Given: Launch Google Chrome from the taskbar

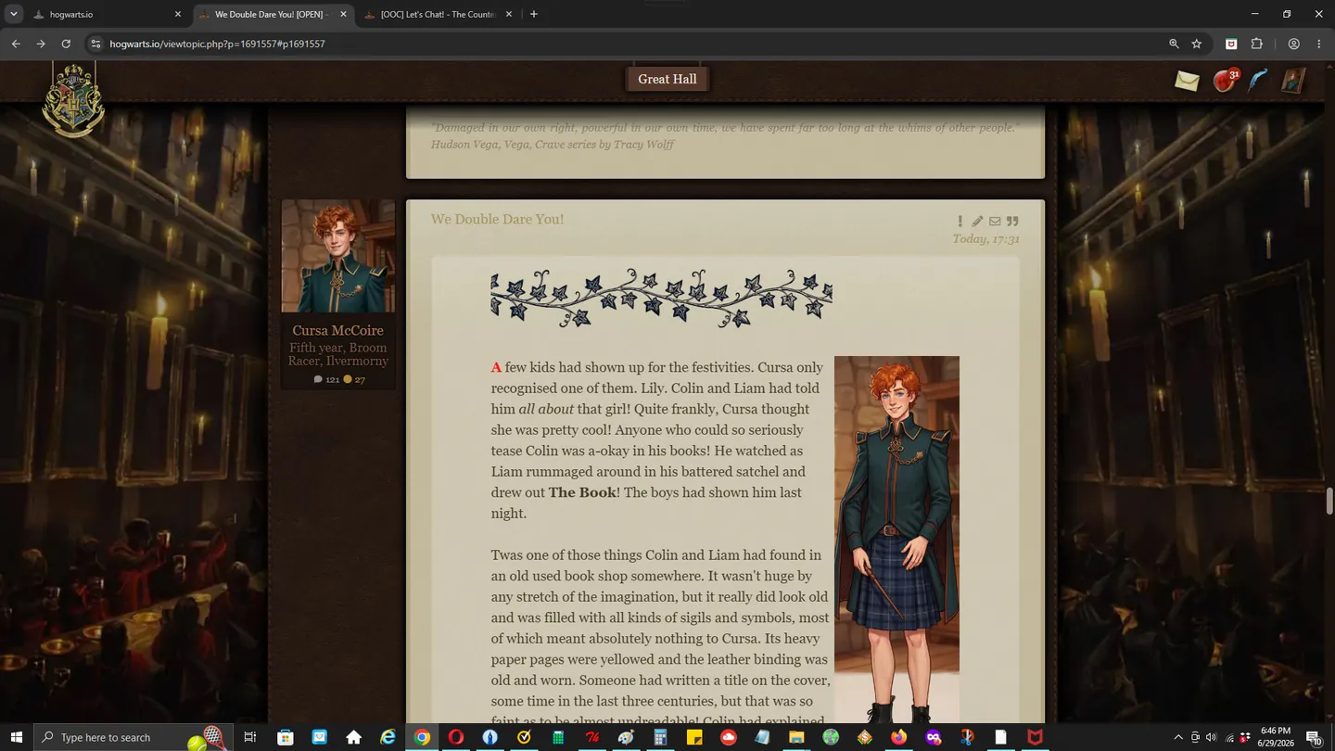Looking at the screenshot, I should coord(422,737).
